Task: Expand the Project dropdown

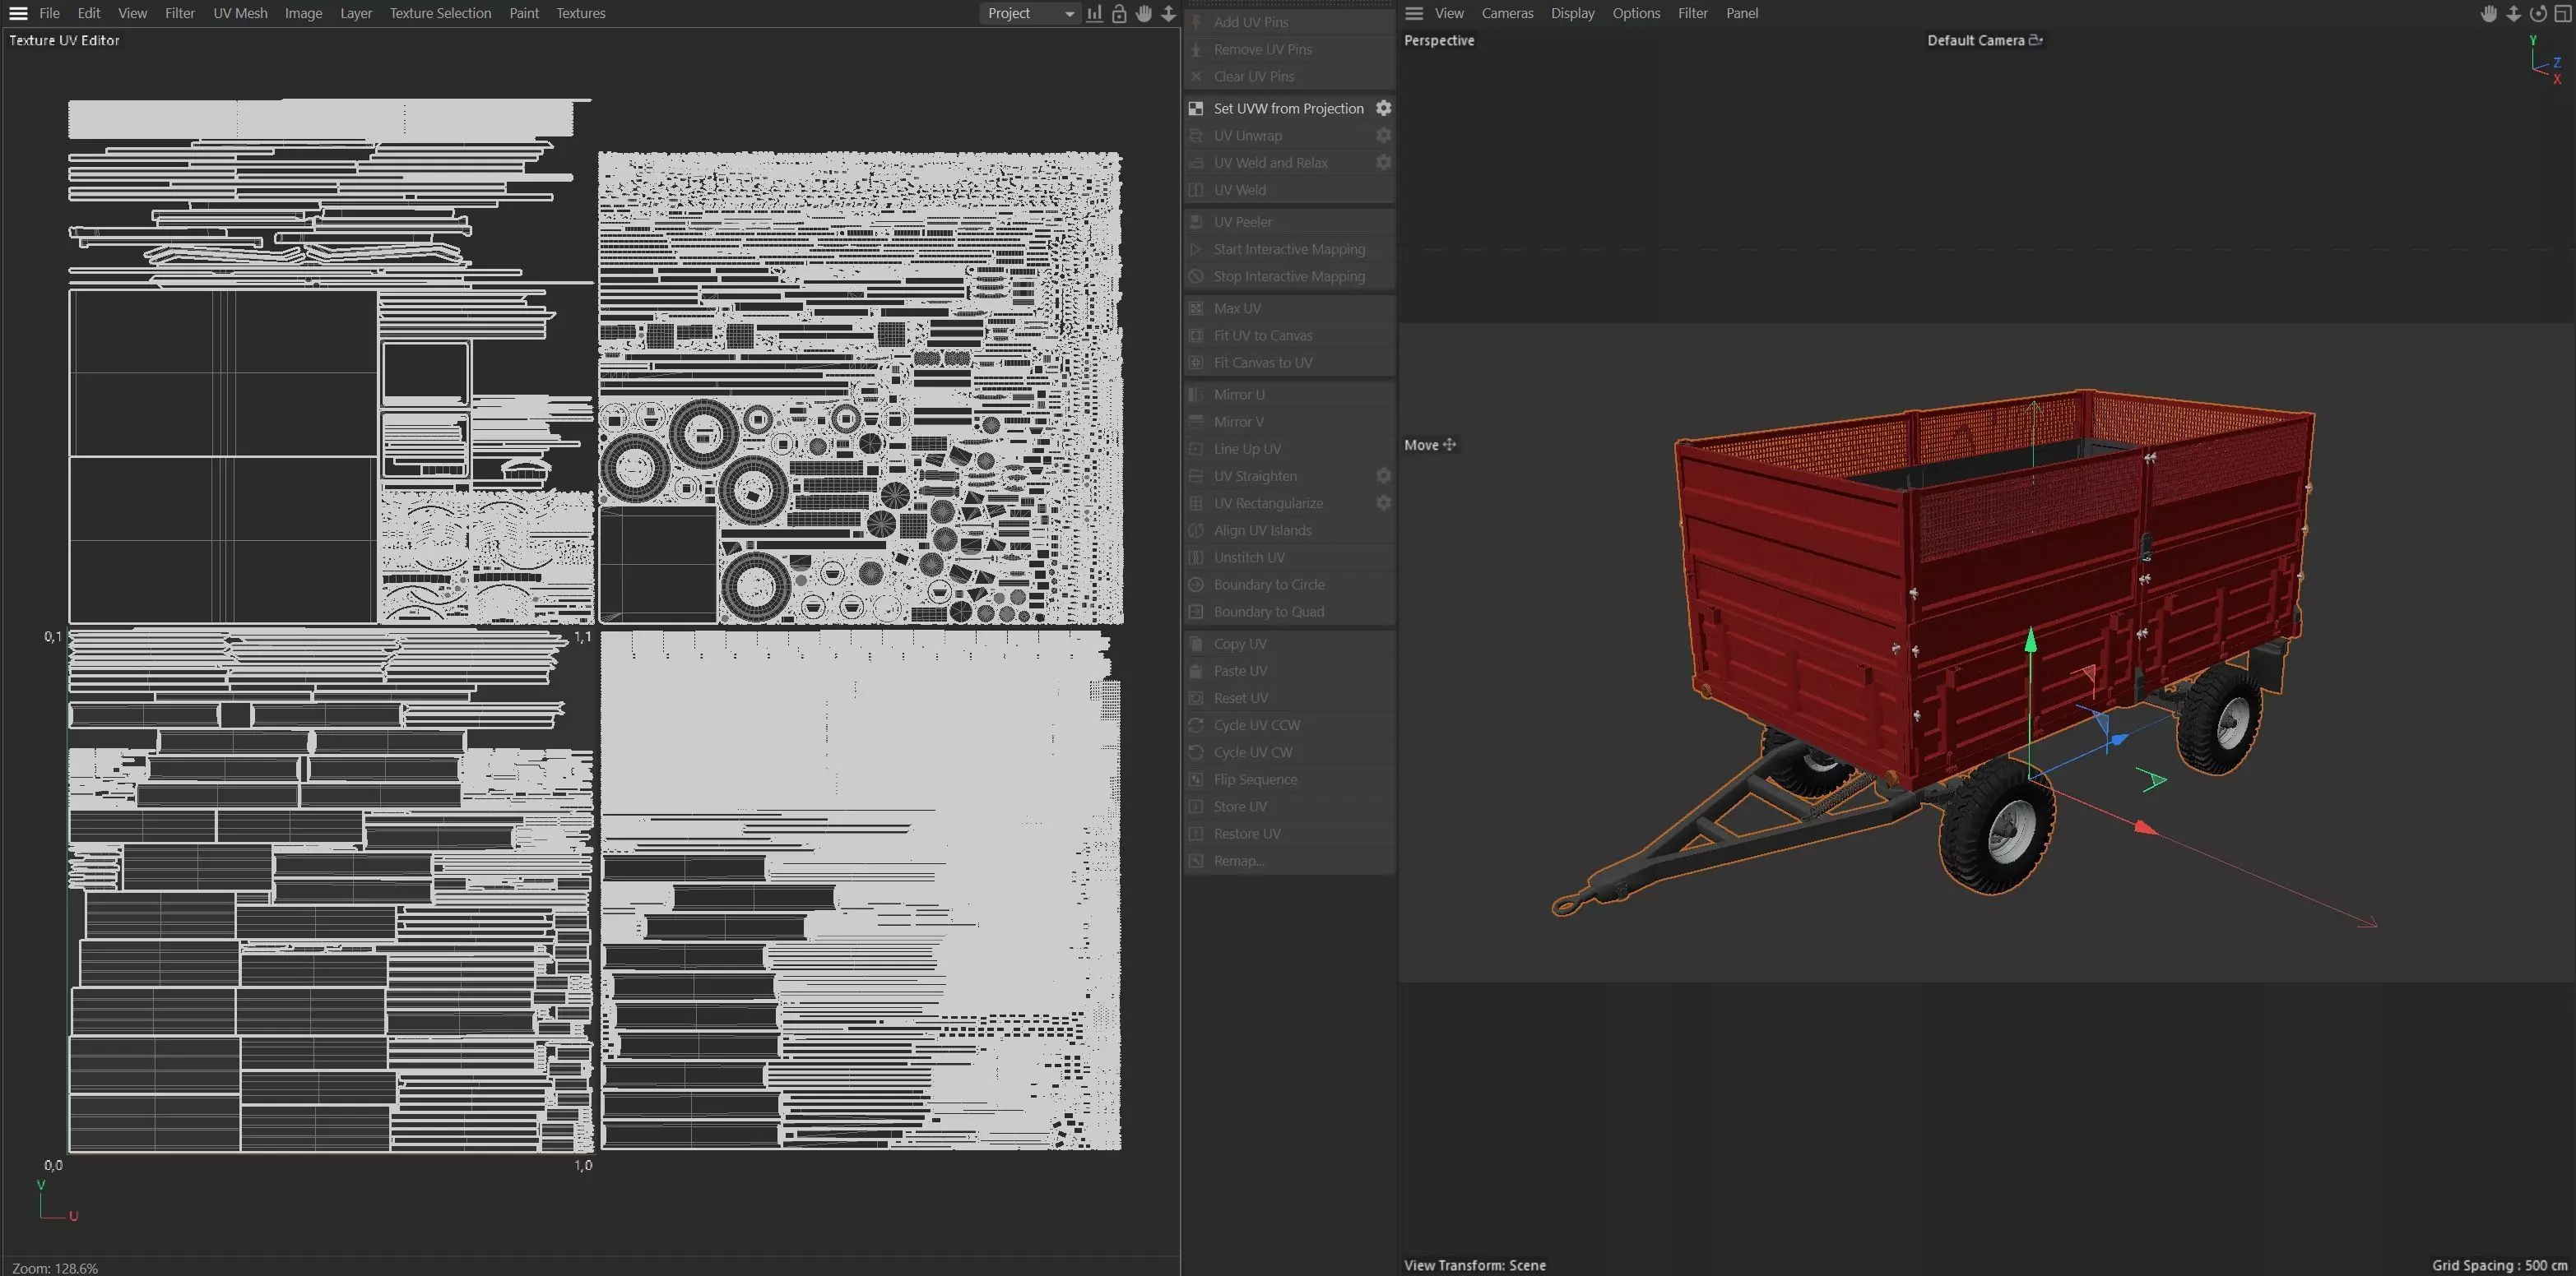Action: [1030, 13]
